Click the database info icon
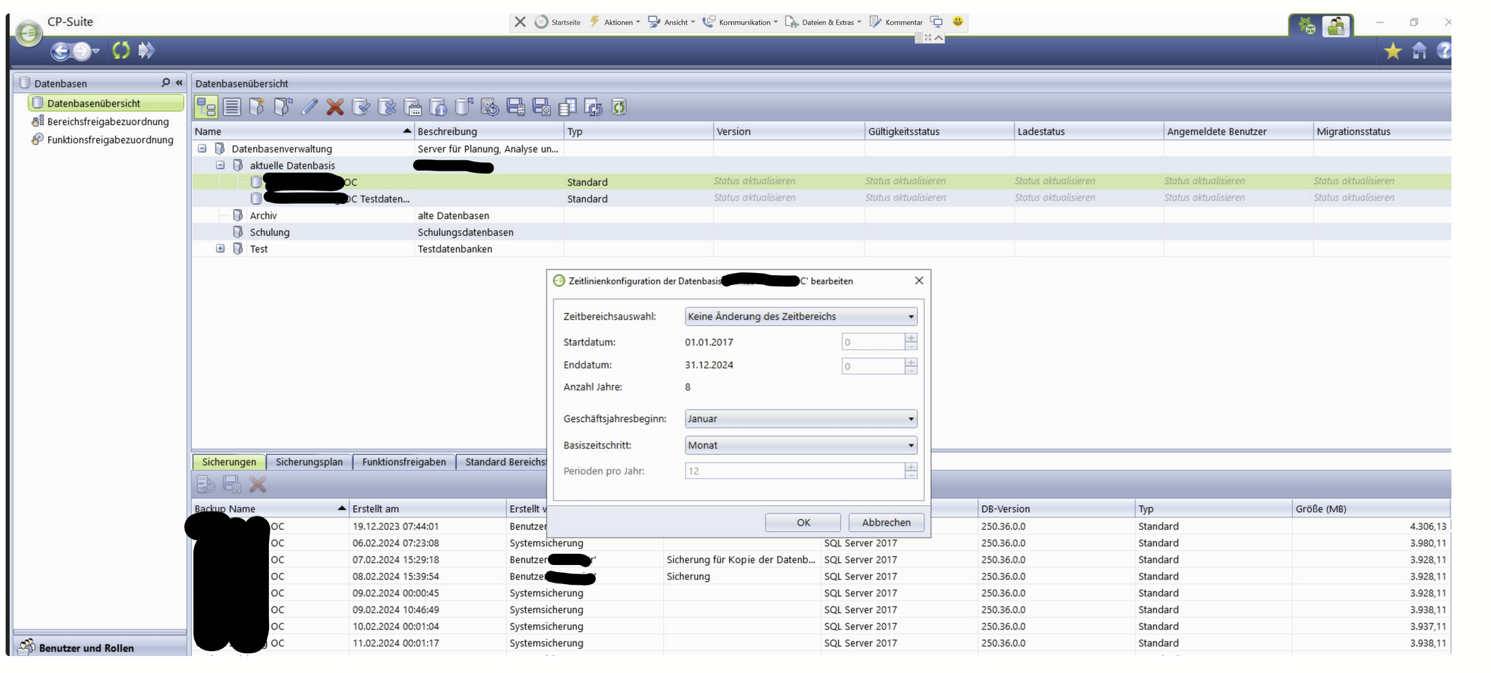 (438, 107)
